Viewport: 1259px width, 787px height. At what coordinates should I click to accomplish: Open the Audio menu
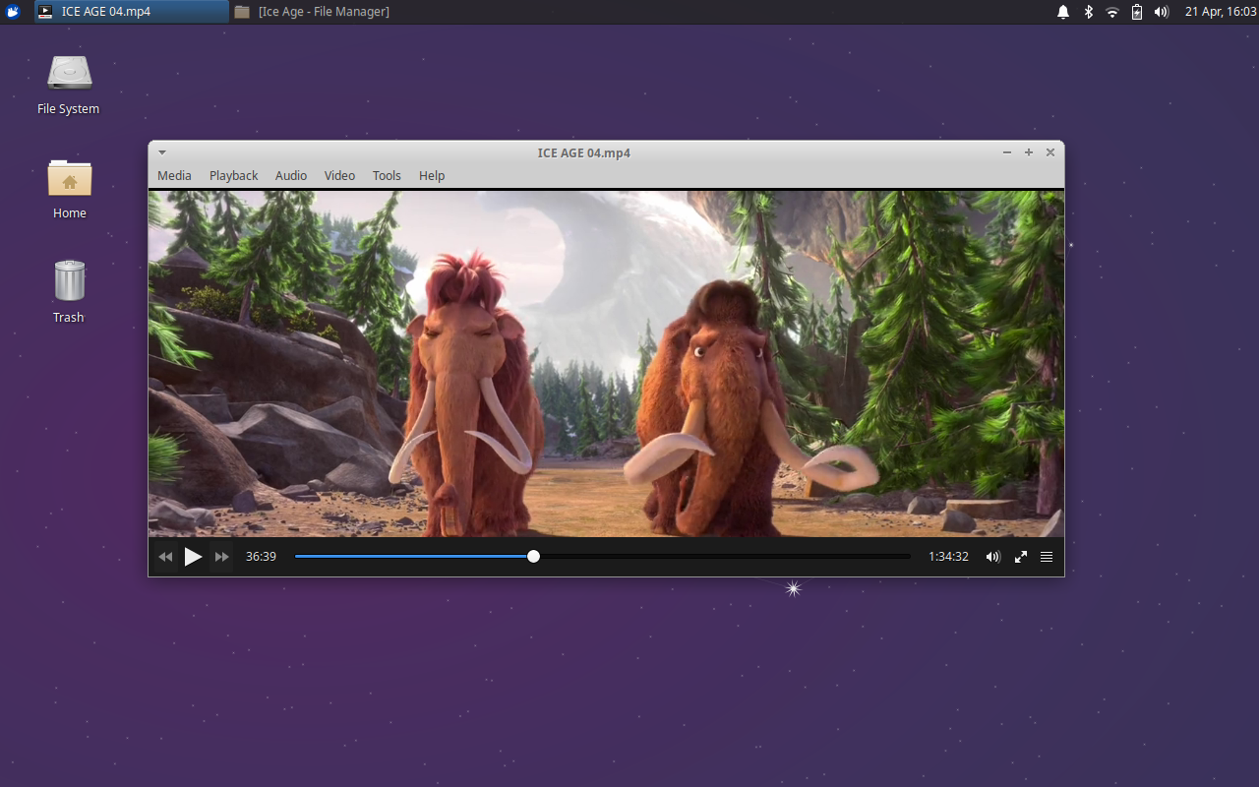click(x=291, y=175)
